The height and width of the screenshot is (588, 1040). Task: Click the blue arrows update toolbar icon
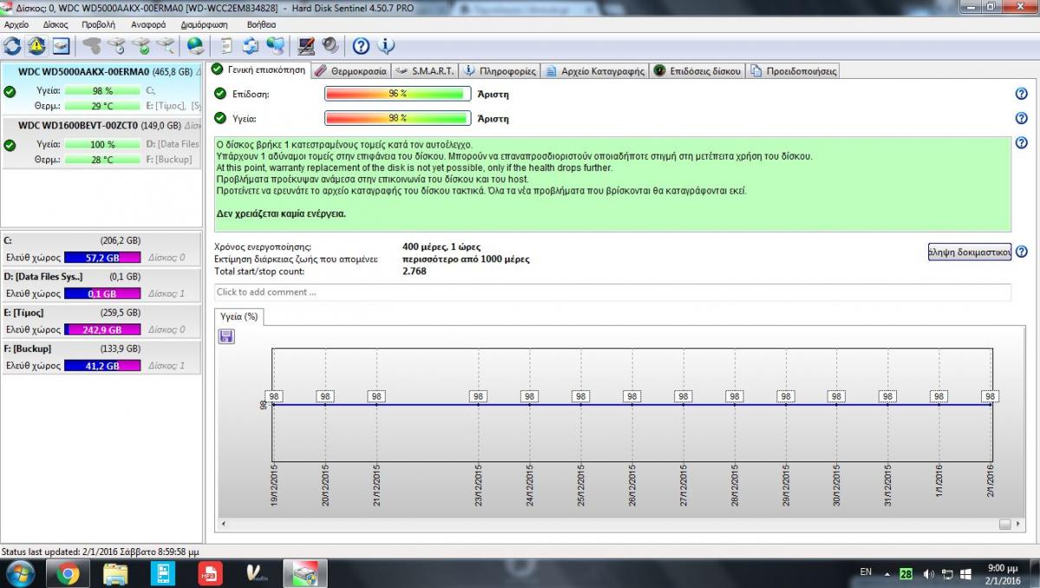point(251,45)
